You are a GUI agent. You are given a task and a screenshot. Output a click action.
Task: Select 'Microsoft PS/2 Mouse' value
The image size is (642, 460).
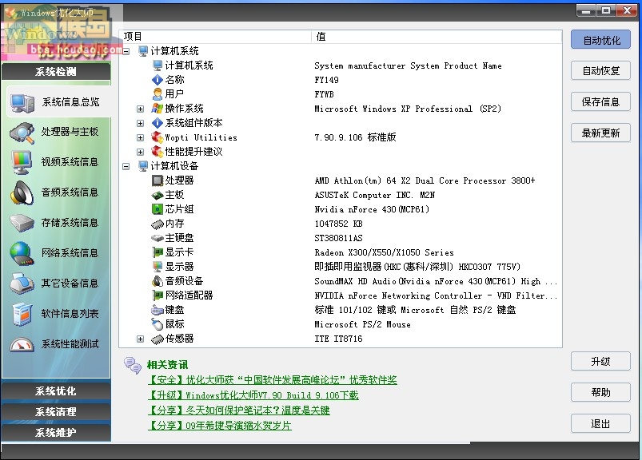point(362,325)
